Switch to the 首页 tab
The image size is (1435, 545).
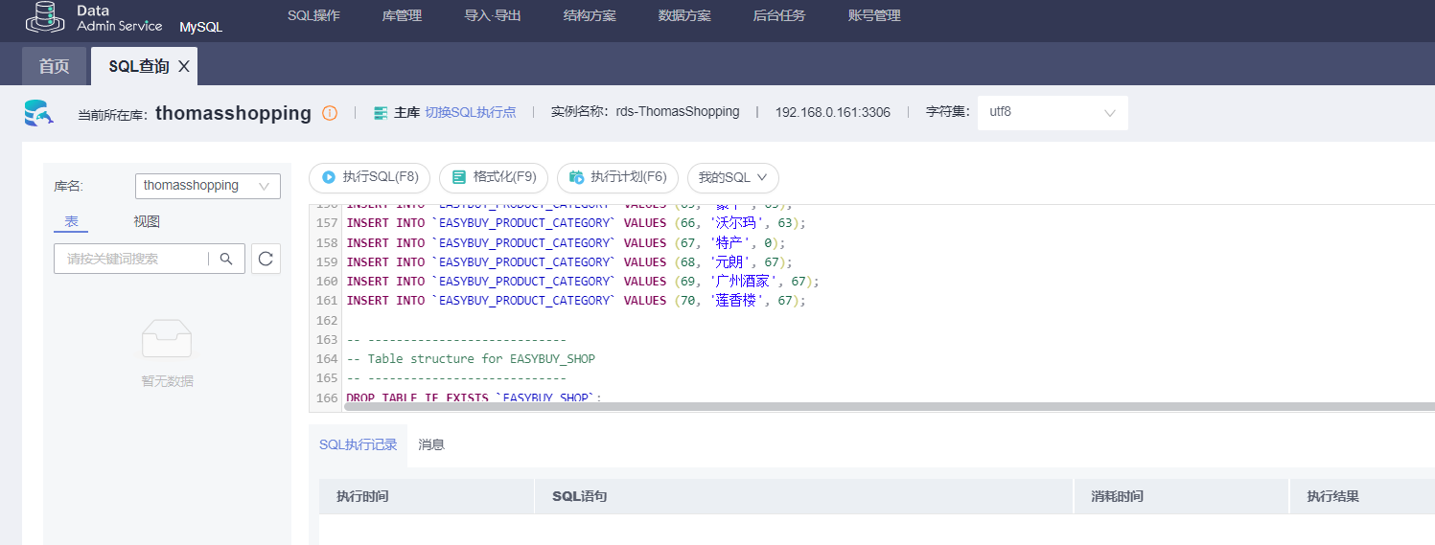point(54,66)
